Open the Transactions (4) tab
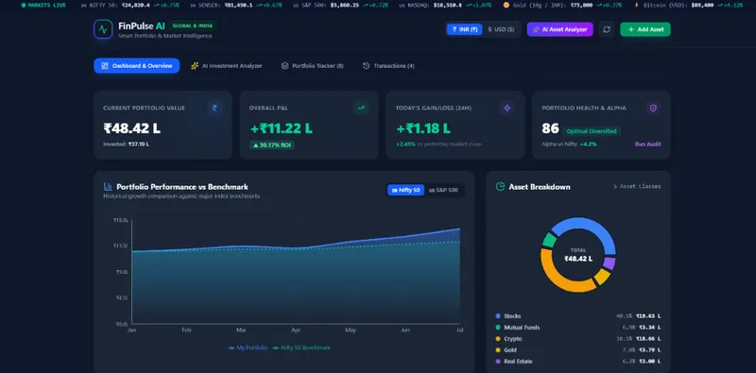 click(388, 66)
